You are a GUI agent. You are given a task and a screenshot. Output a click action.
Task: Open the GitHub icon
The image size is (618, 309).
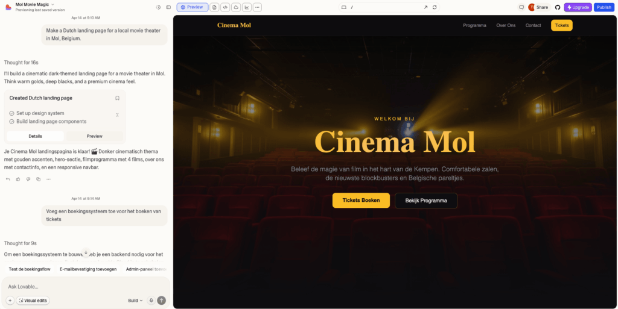(557, 7)
